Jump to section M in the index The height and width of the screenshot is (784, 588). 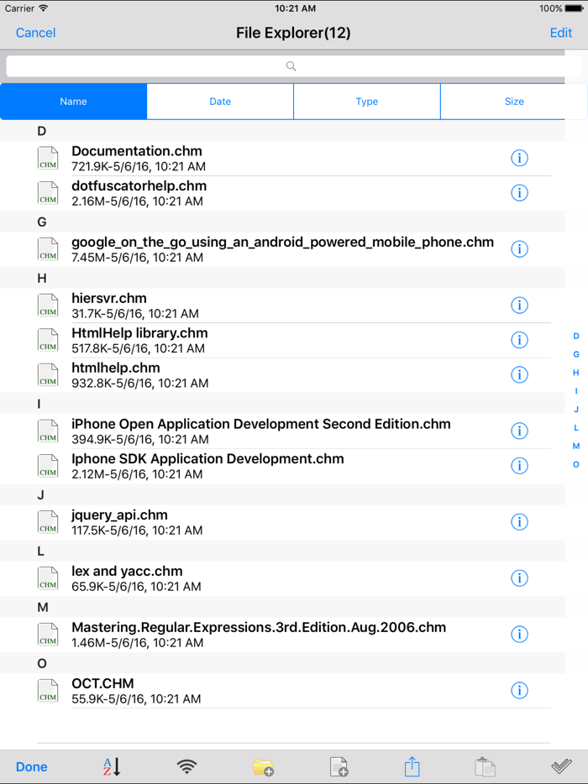point(576,447)
